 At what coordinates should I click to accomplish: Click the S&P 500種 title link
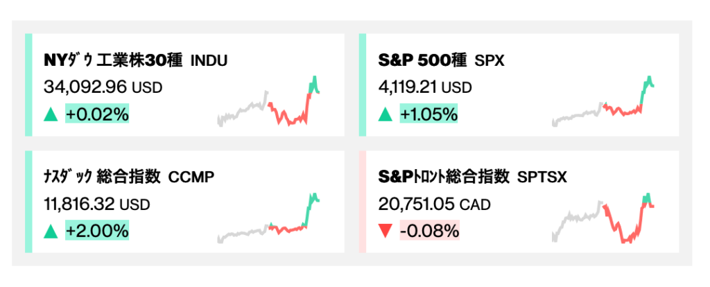[442, 61]
